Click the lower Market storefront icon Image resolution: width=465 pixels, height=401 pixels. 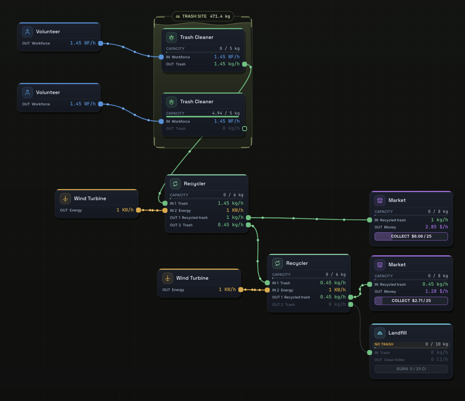coord(380,265)
